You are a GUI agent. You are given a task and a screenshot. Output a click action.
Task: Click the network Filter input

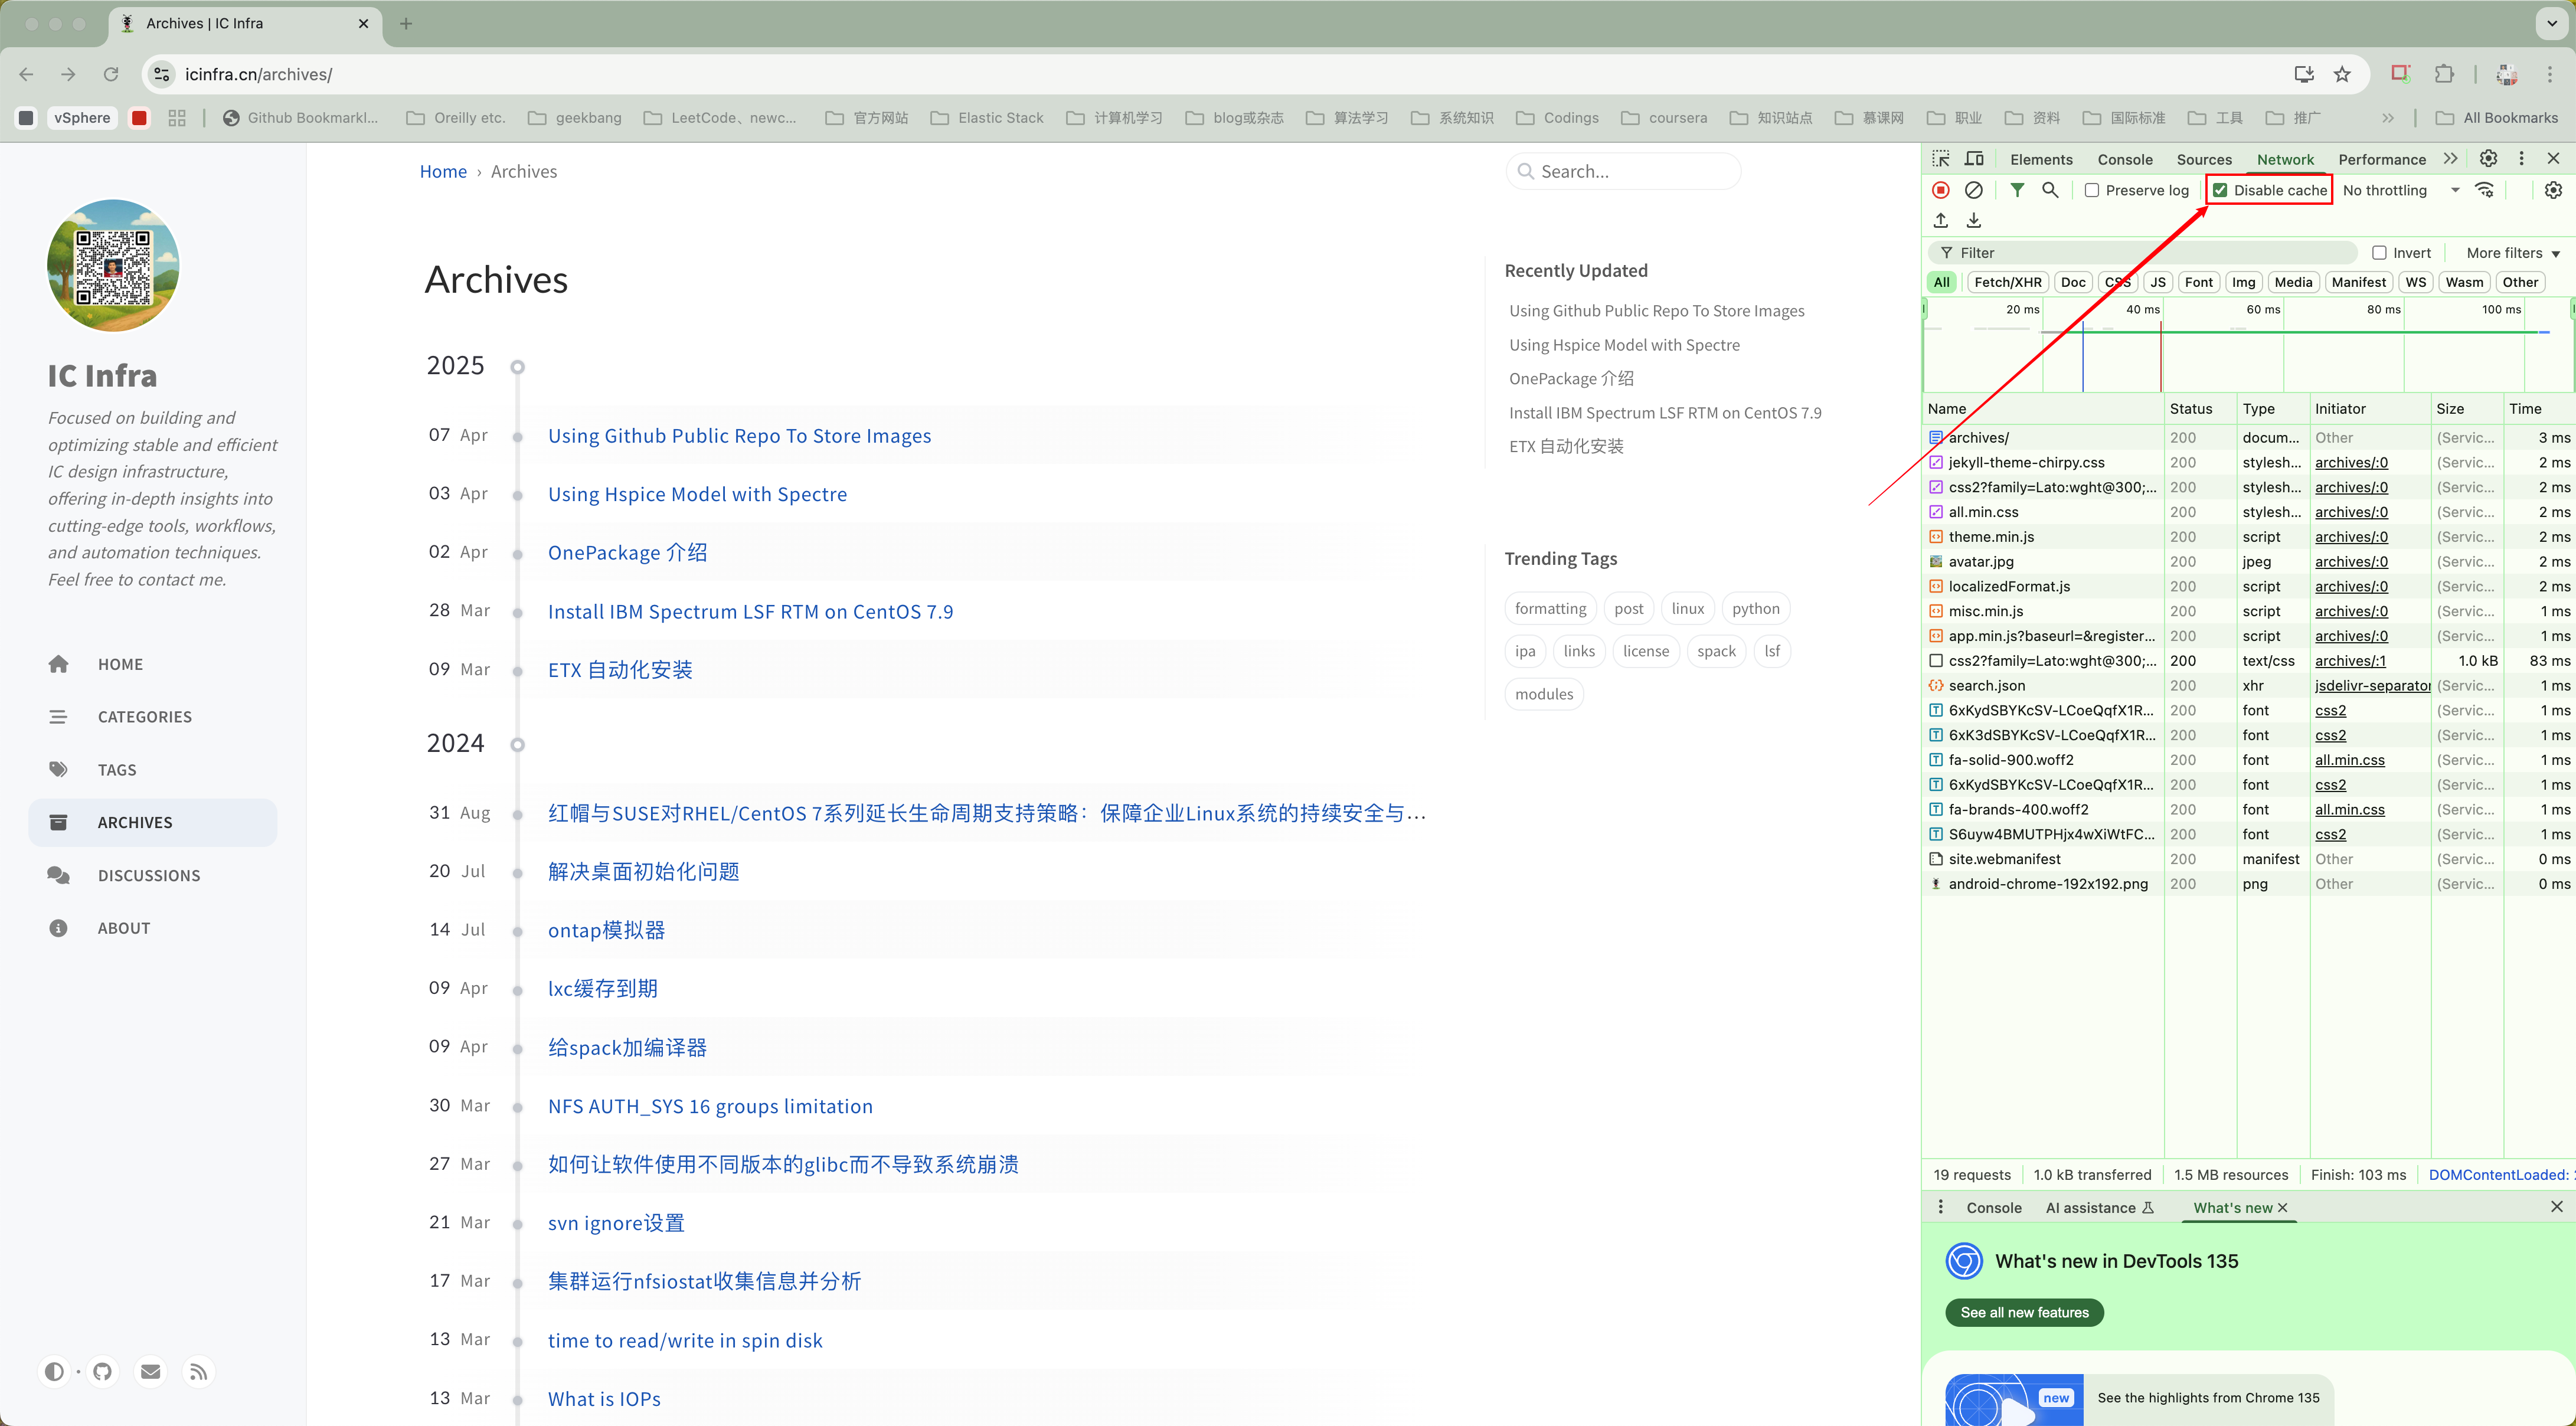point(2143,253)
